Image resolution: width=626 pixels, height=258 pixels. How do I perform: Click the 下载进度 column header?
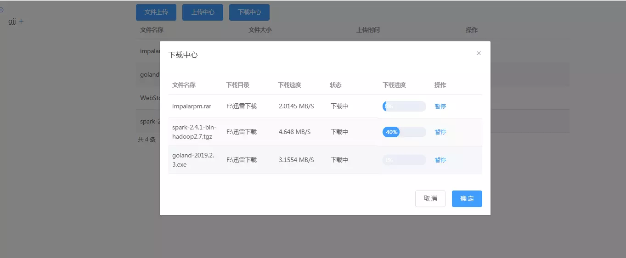[x=394, y=85]
